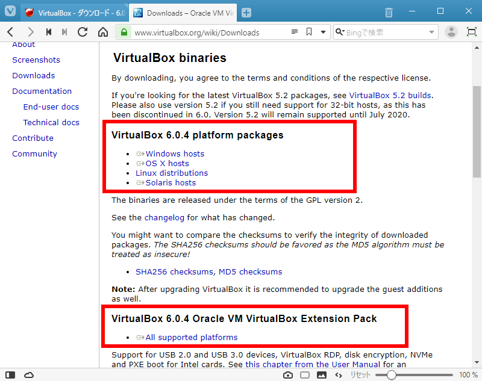The height and width of the screenshot is (381, 482).
Task: Toggle image loading via the status bar icon
Action: pos(322,374)
